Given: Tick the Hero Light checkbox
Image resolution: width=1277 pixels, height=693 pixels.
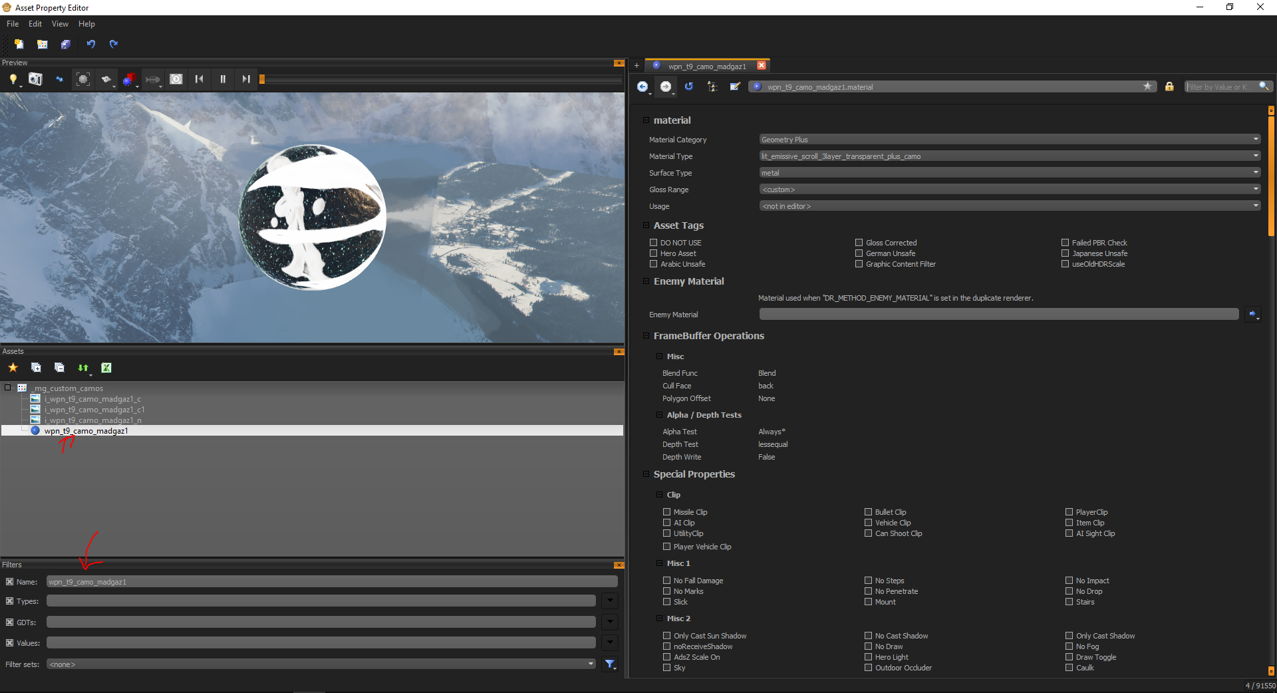Looking at the screenshot, I should pyautogui.click(x=869, y=657).
